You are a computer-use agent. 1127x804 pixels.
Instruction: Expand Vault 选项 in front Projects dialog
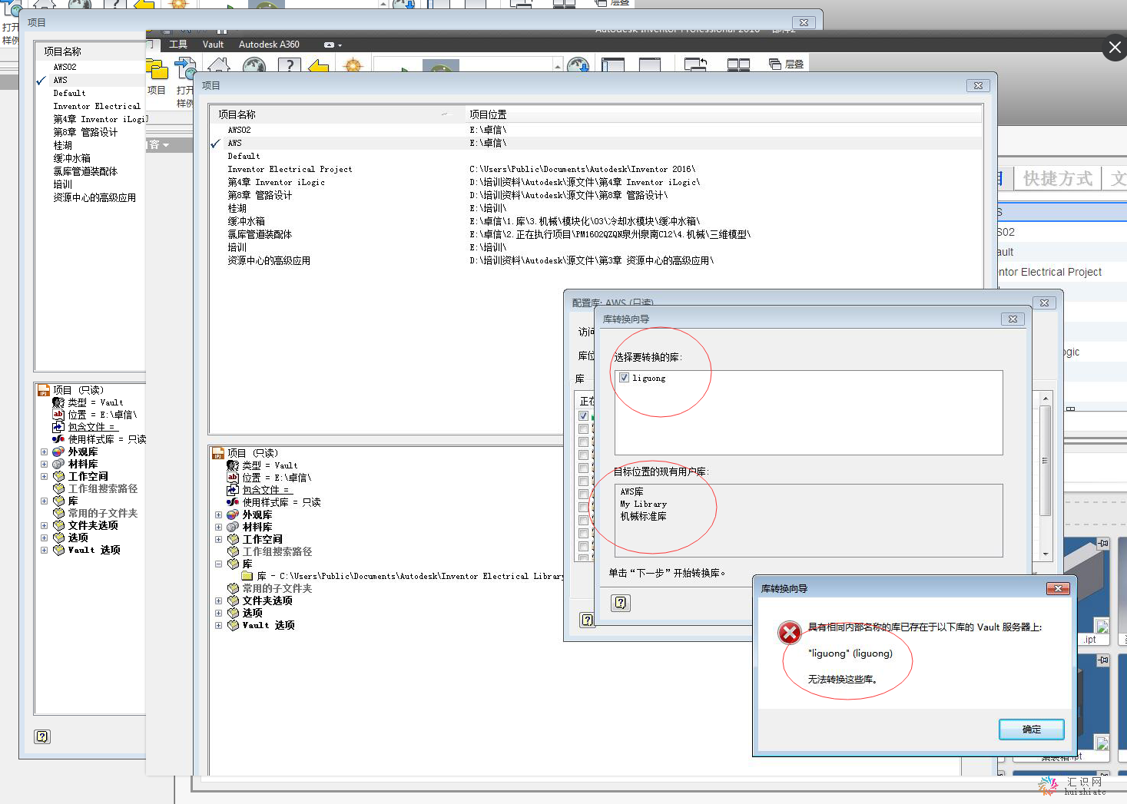tap(218, 626)
